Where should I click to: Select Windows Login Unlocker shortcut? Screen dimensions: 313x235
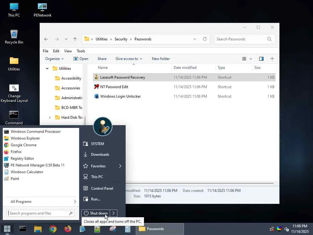184,96
